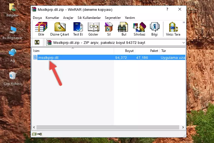The width and height of the screenshot is (214, 143).
Task: Select the Ağ network desktop icon
Action: [x=13, y=56]
